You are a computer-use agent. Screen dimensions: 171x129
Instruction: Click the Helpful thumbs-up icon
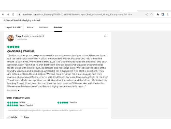pyautogui.click(x=9, y=117)
